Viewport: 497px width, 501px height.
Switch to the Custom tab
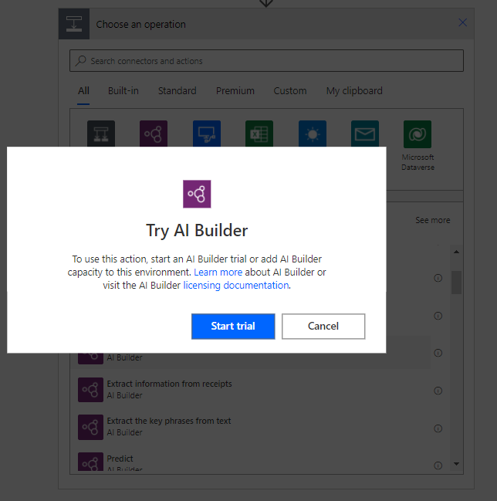(290, 91)
